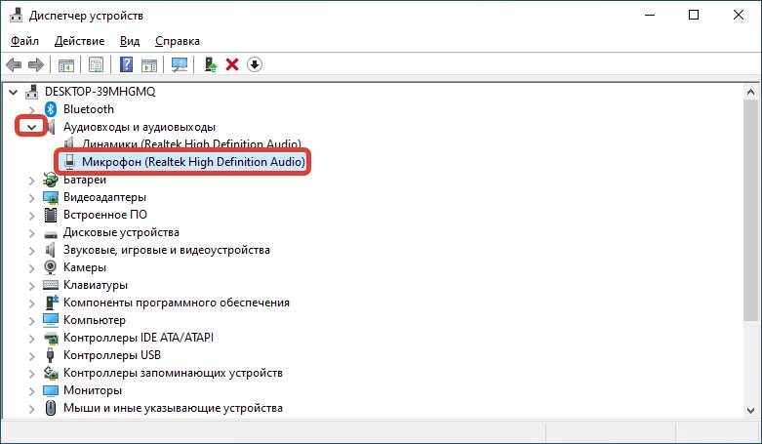Expand the Камеры category arrow
Viewport: 762px width, 444px height.
click(x=32, y=268)
